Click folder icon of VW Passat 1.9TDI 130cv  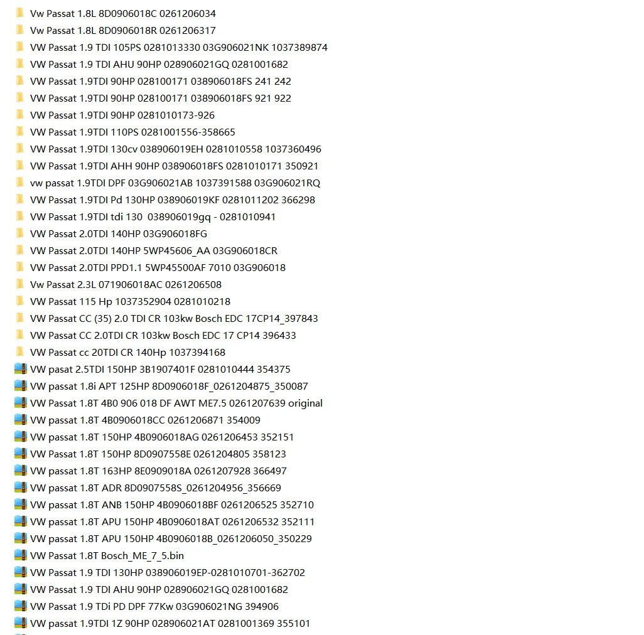point(19,149)
